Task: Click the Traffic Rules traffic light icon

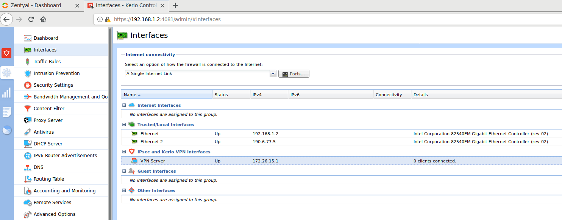Action: coord(27,61)
